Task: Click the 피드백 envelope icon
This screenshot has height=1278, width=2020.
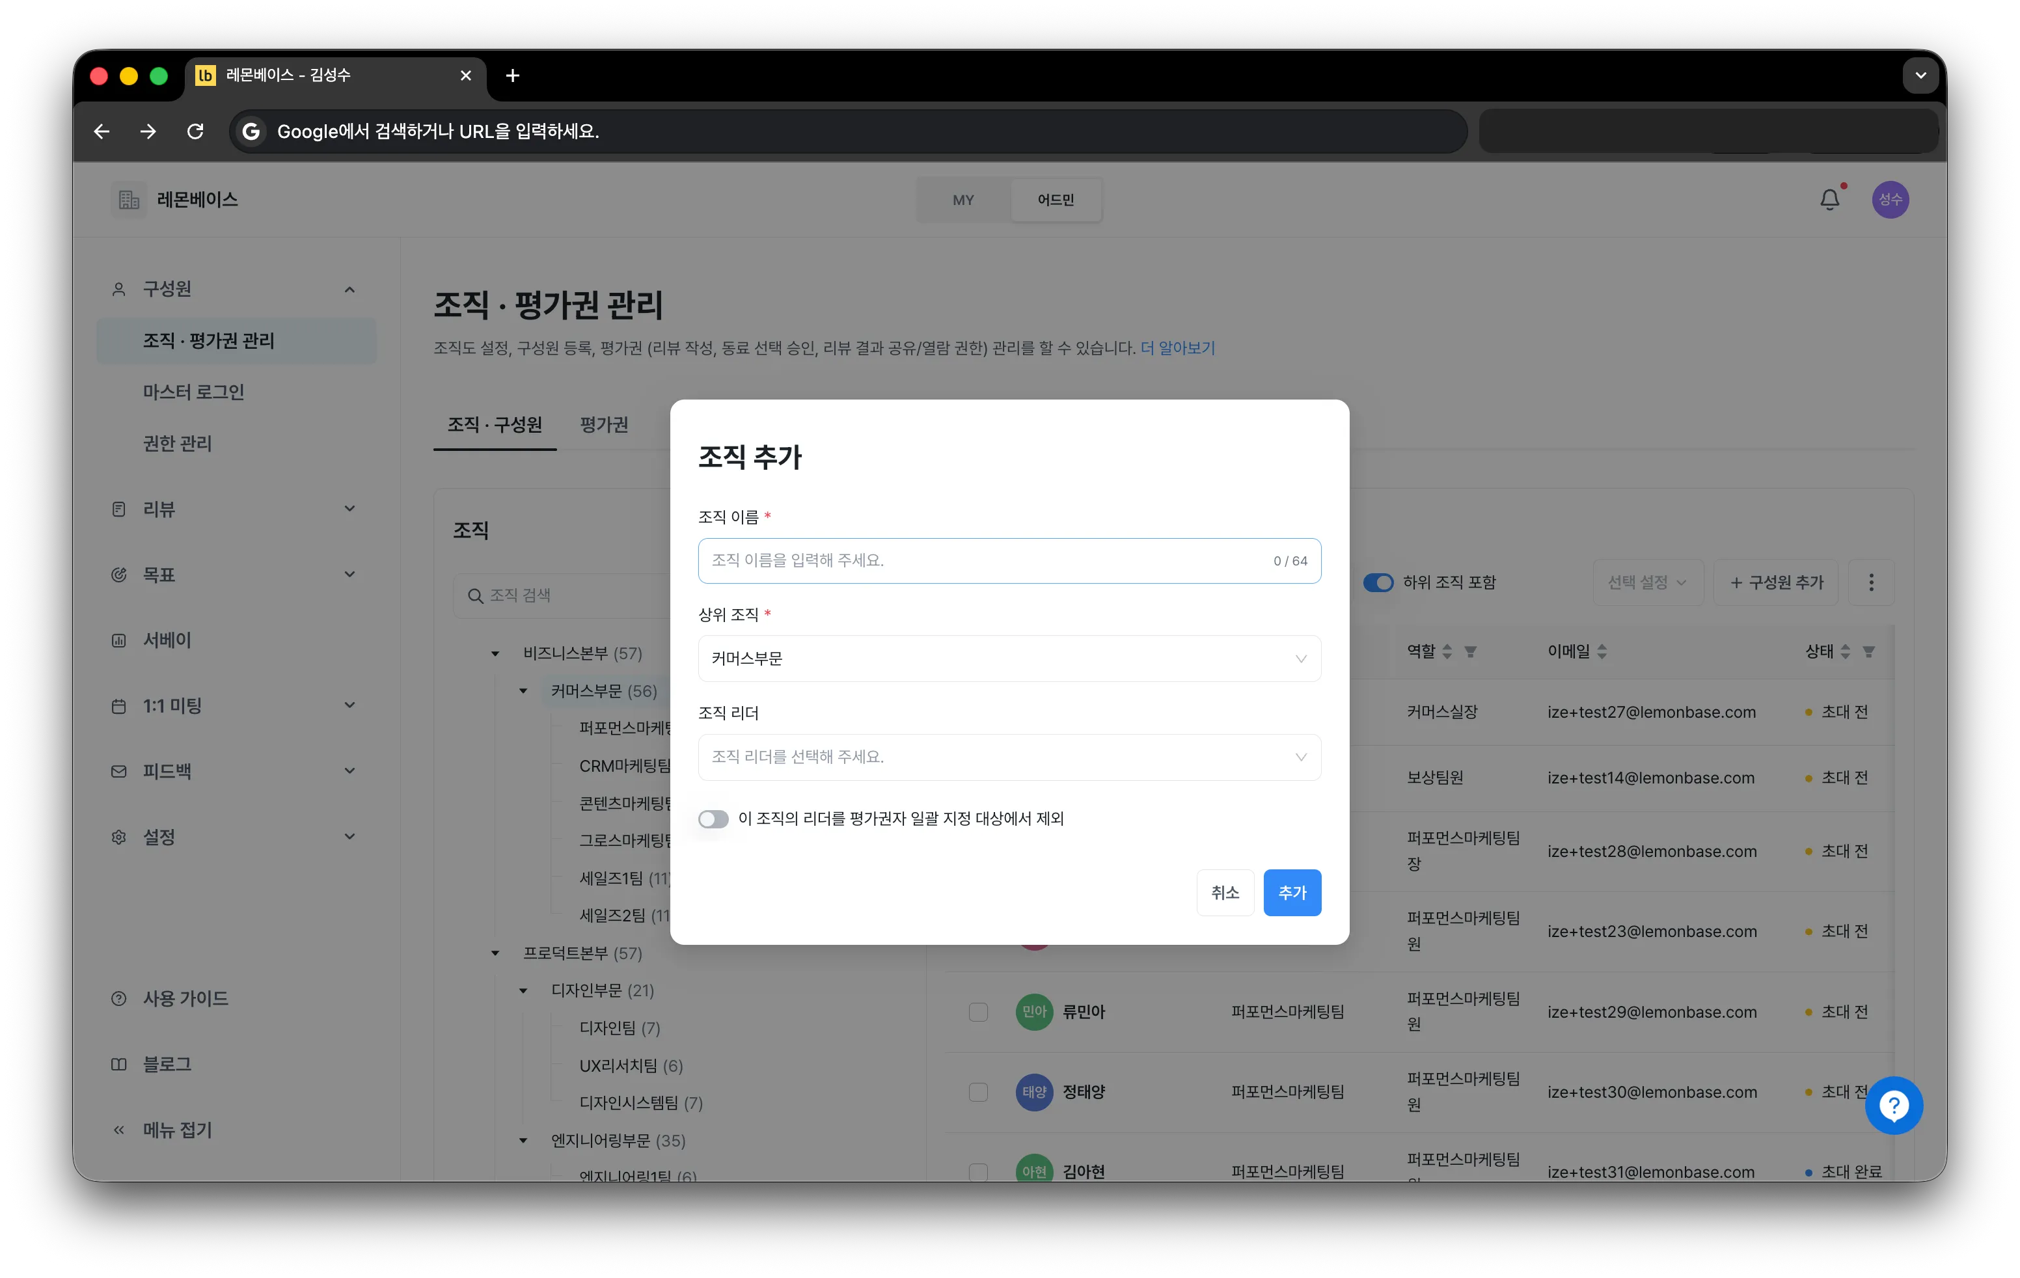Action: (x=119, y=772)
